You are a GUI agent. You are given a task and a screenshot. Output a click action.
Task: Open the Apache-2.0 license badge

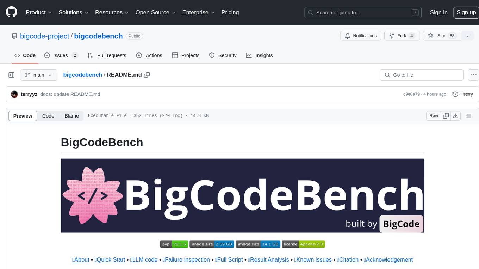(x=303, y=244)
